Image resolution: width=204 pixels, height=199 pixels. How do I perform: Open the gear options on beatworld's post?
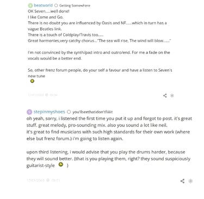pyautogui.click(x=172, y=96)
